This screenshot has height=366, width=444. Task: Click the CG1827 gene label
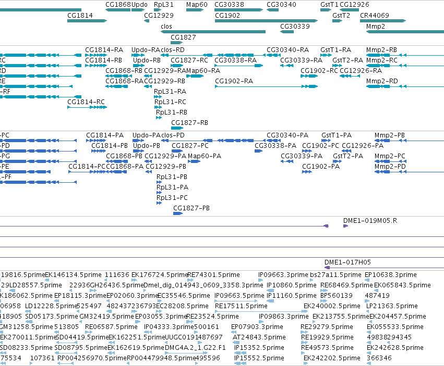tap(183, 37)
